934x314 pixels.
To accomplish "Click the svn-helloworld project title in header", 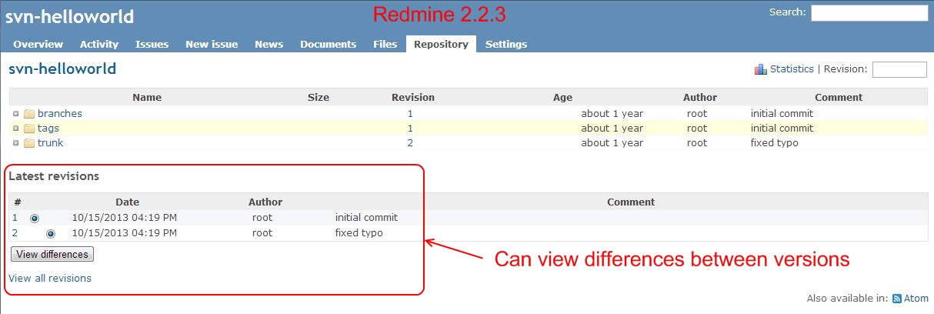I will (x=69, y=17).
